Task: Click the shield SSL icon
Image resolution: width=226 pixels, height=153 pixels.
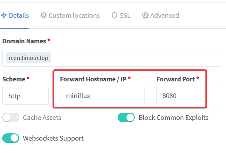Action: tap(114, 15)
